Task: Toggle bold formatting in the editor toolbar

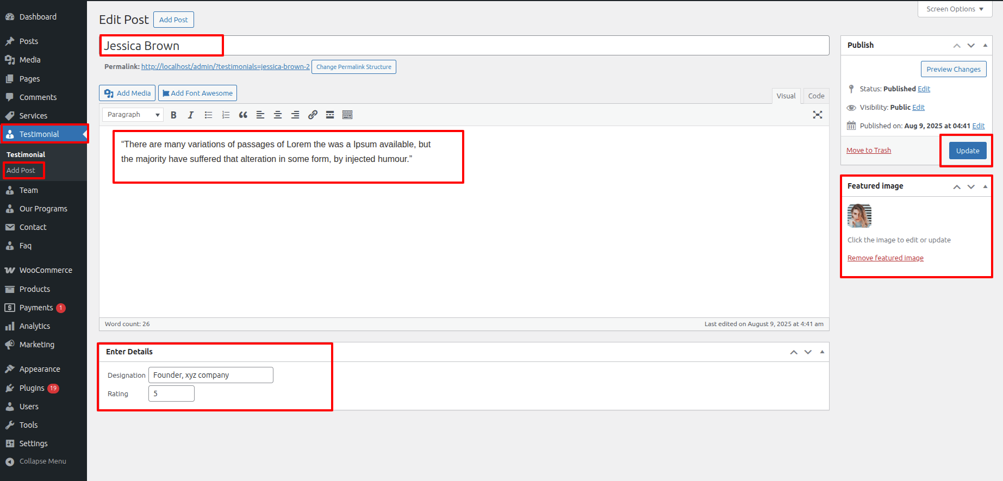Action: (173, 115)
